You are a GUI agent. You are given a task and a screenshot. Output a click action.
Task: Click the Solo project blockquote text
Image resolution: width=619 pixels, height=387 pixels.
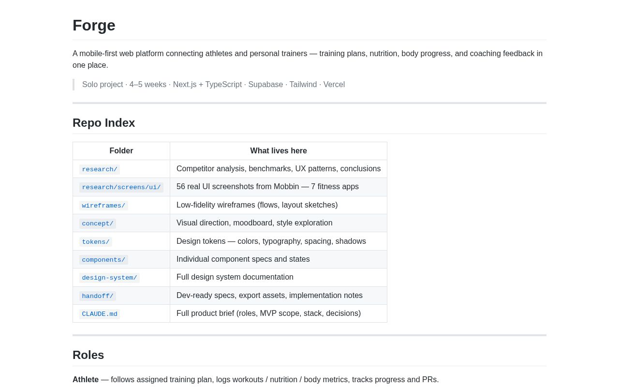pyautogui.click(x=213, y=85)
